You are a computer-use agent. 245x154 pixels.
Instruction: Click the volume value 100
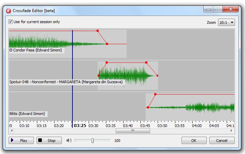117,141
